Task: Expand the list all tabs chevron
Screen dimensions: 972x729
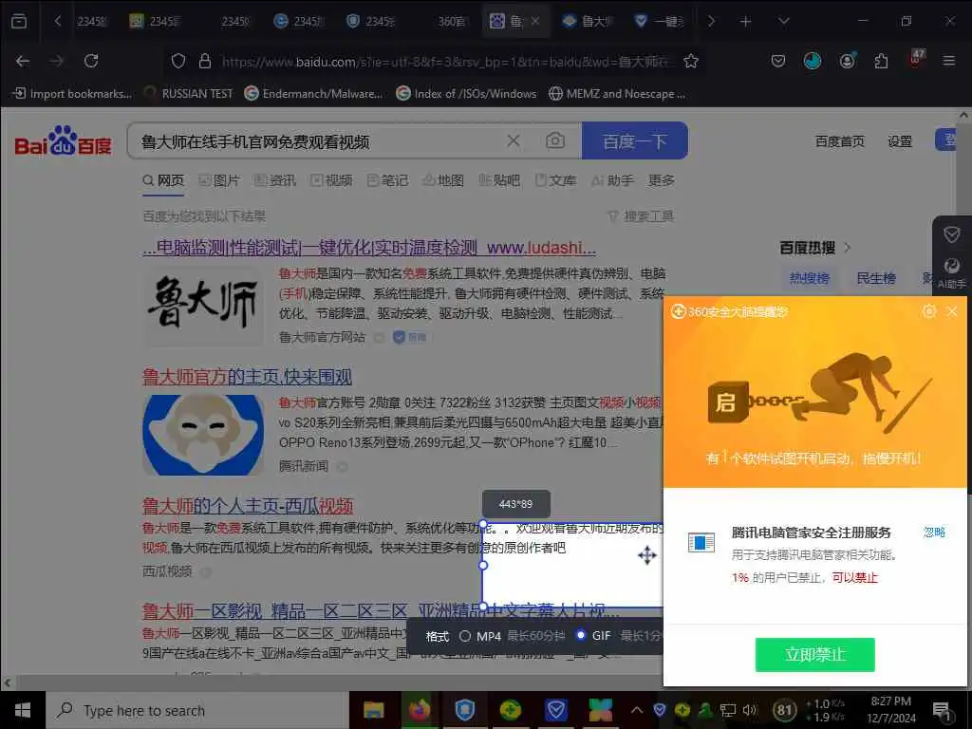Action: pyautogui.click(x=783, y=22)
